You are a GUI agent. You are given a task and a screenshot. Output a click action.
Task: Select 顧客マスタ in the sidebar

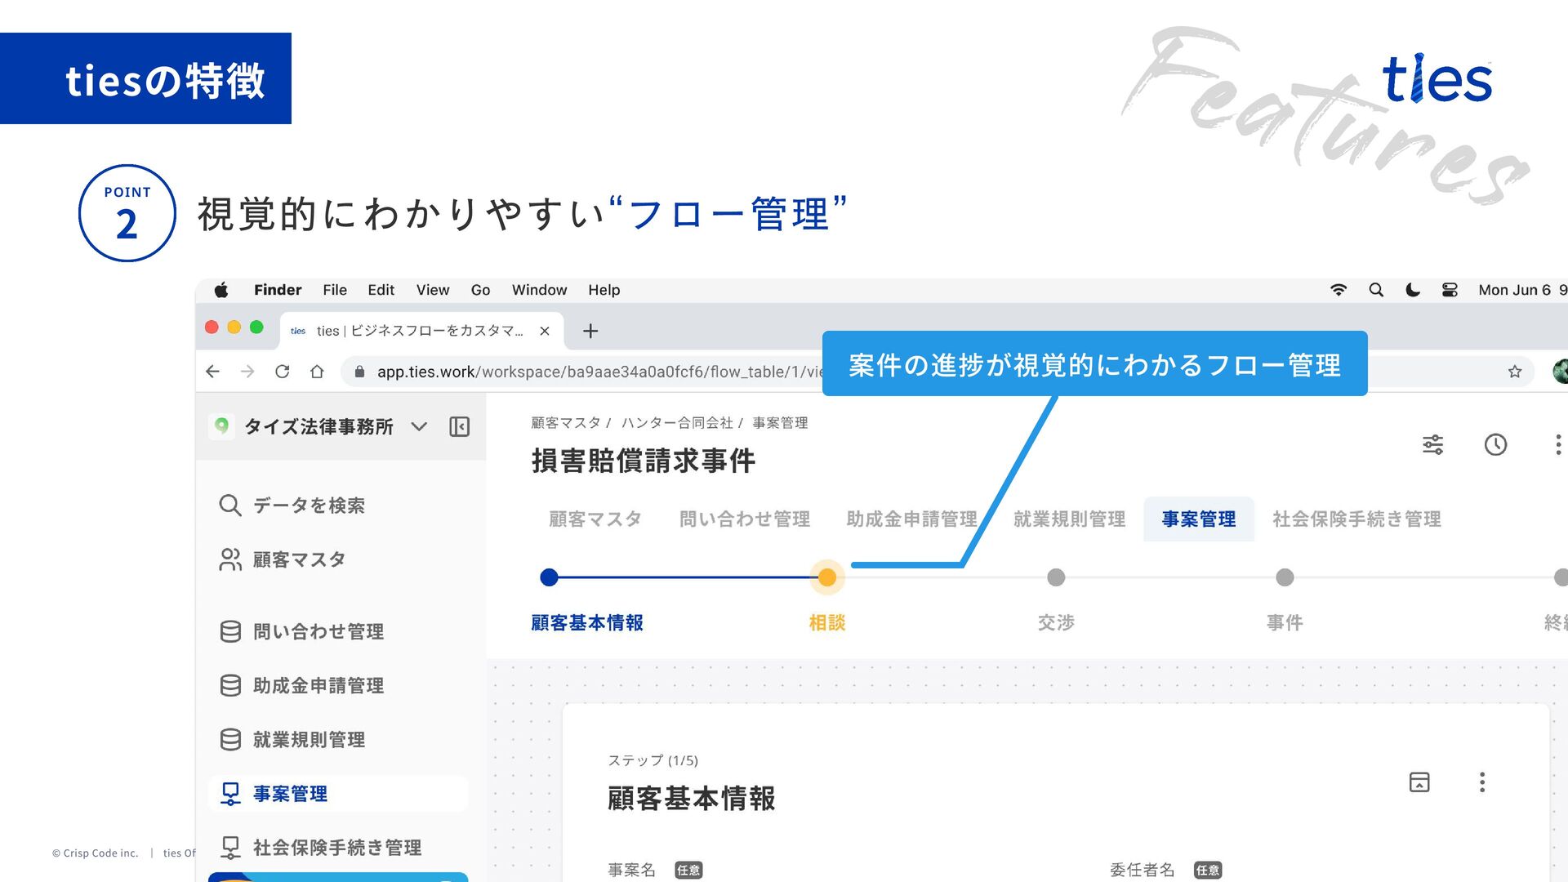(299, 559)
